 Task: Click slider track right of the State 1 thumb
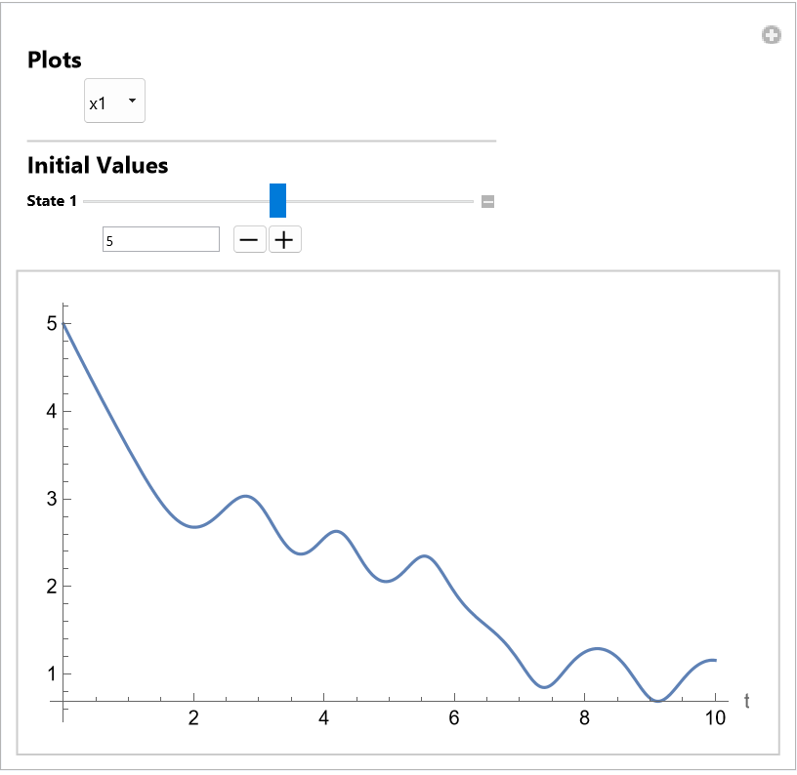pos(381,202)
